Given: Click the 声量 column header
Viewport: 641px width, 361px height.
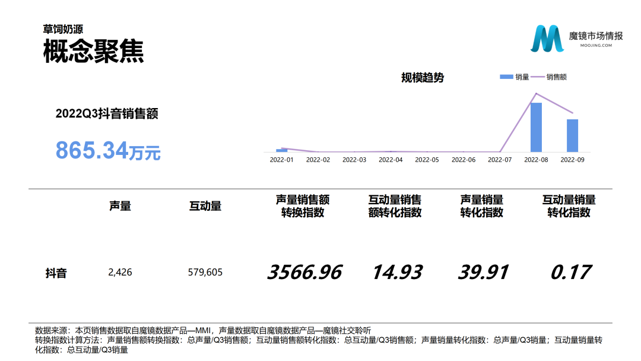Looking at the screenshot, I should 120,205.
